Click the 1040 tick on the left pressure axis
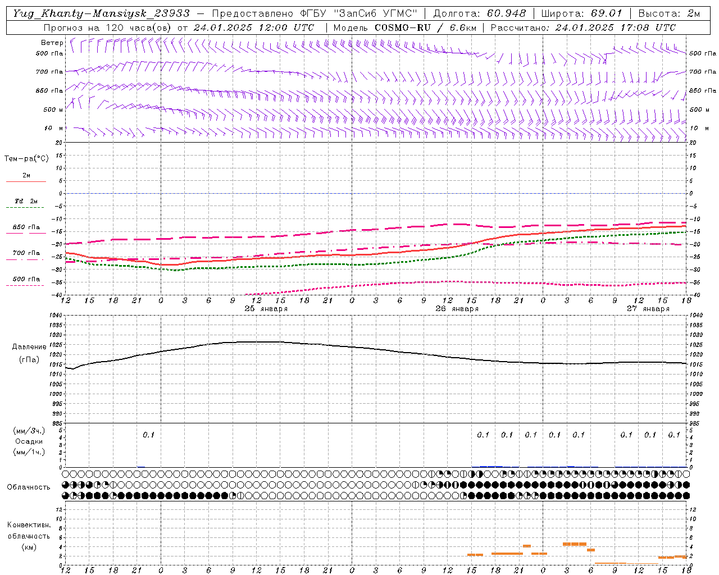The width and height of the screenshot is (719, 575). click(x=56, y=315)
